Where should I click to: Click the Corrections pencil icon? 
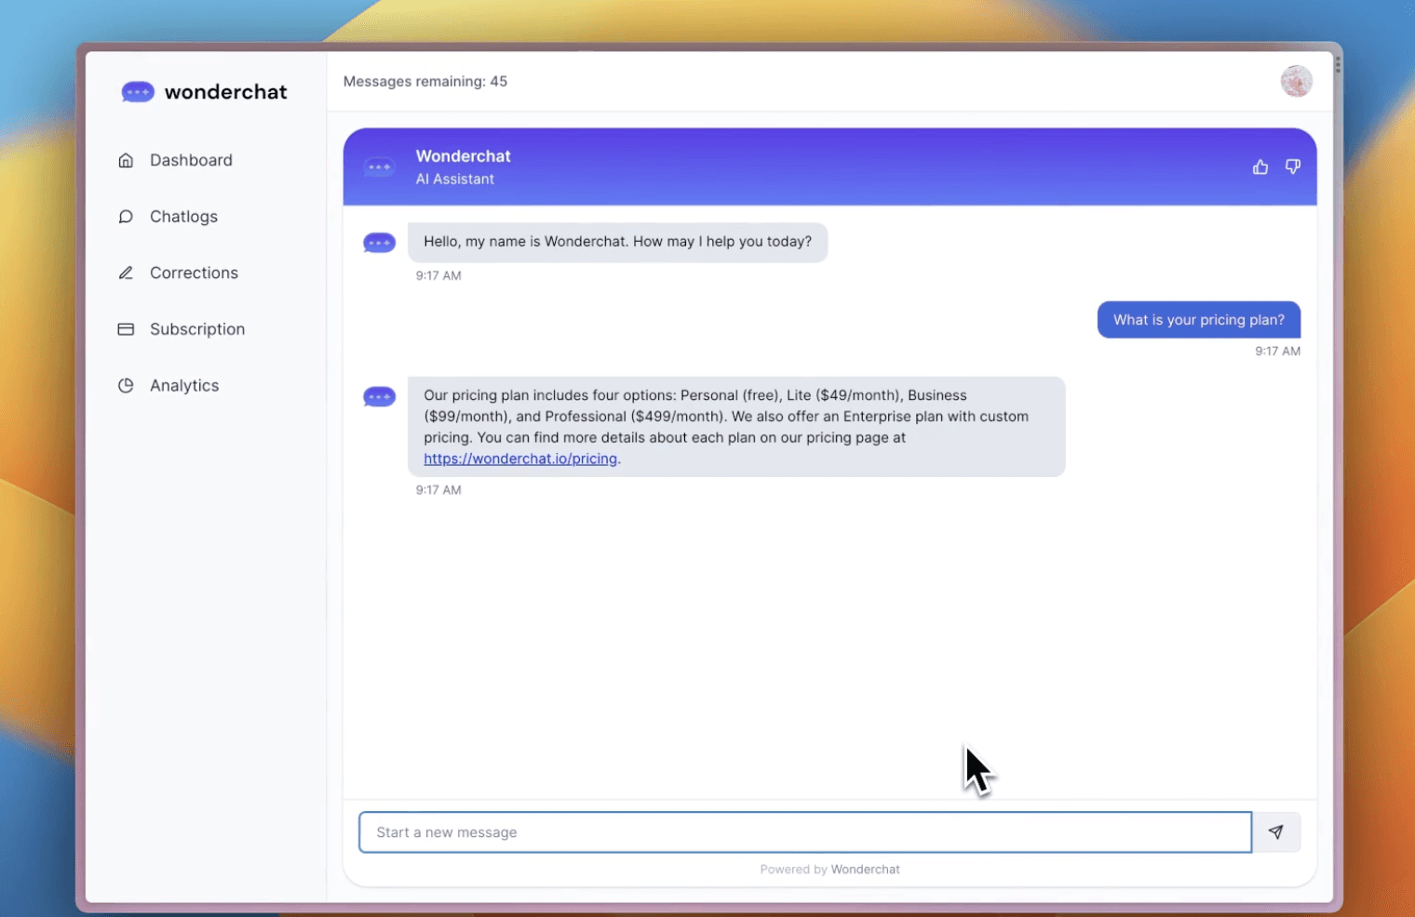tap(126, 272)
